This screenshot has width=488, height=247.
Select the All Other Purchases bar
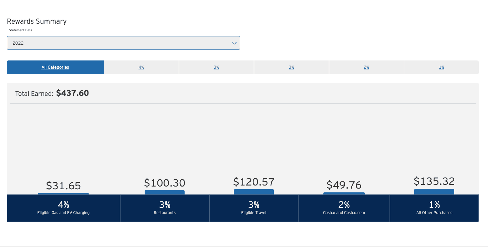tap(434, 192)
